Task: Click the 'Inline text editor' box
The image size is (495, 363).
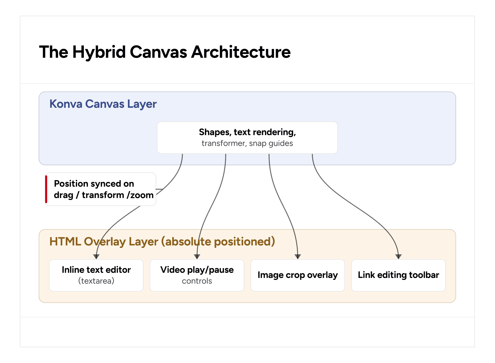Action: 96,275
